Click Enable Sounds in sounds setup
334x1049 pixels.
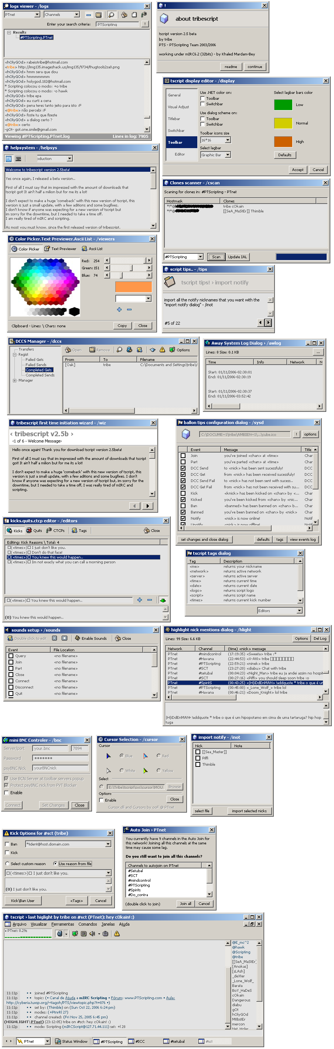[x=91, y=638]
